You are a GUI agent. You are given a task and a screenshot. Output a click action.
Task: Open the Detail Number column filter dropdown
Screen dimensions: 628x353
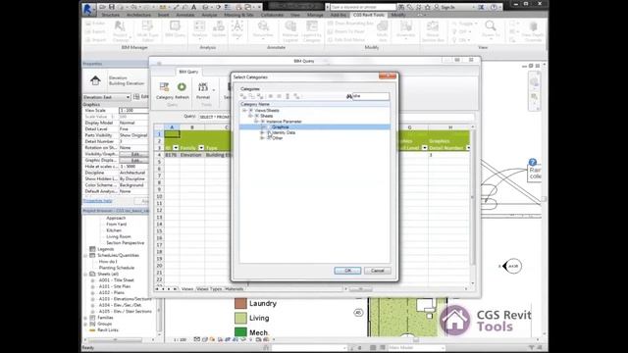tap(467, 148)
